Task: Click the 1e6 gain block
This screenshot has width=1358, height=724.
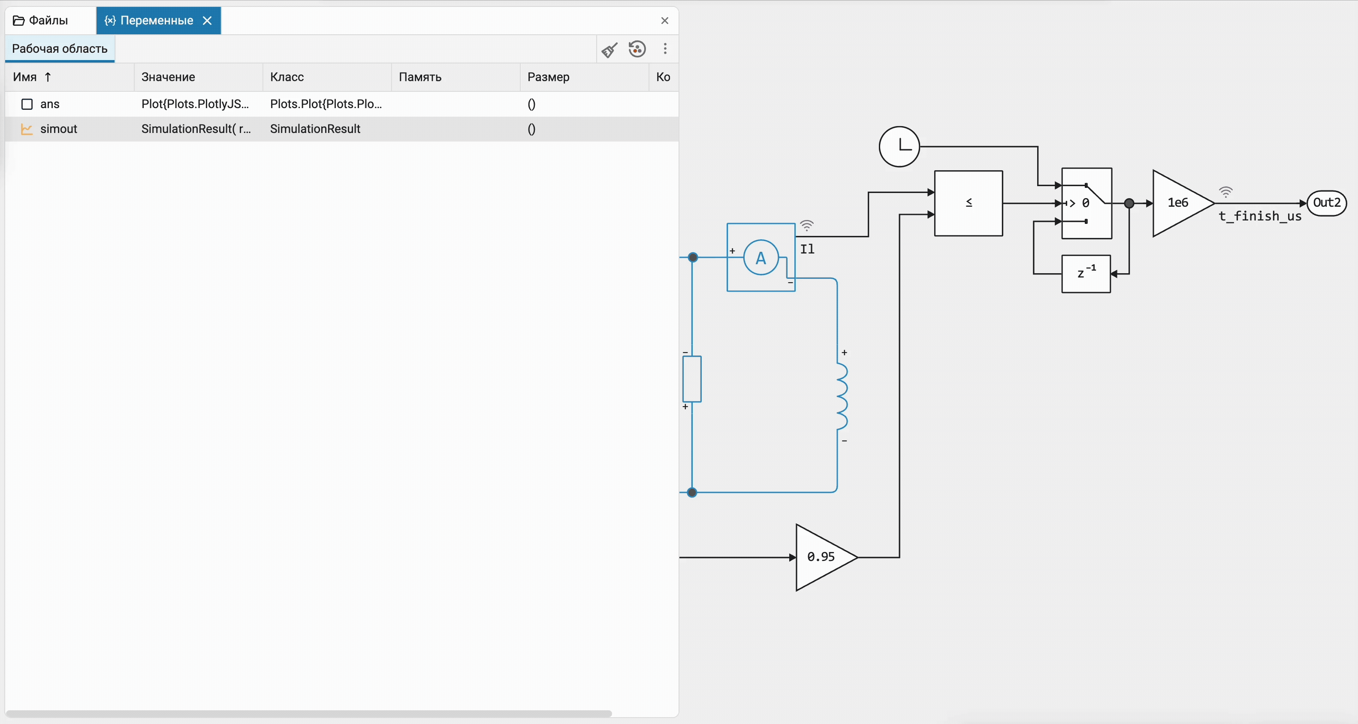Action: (1179, 203)
